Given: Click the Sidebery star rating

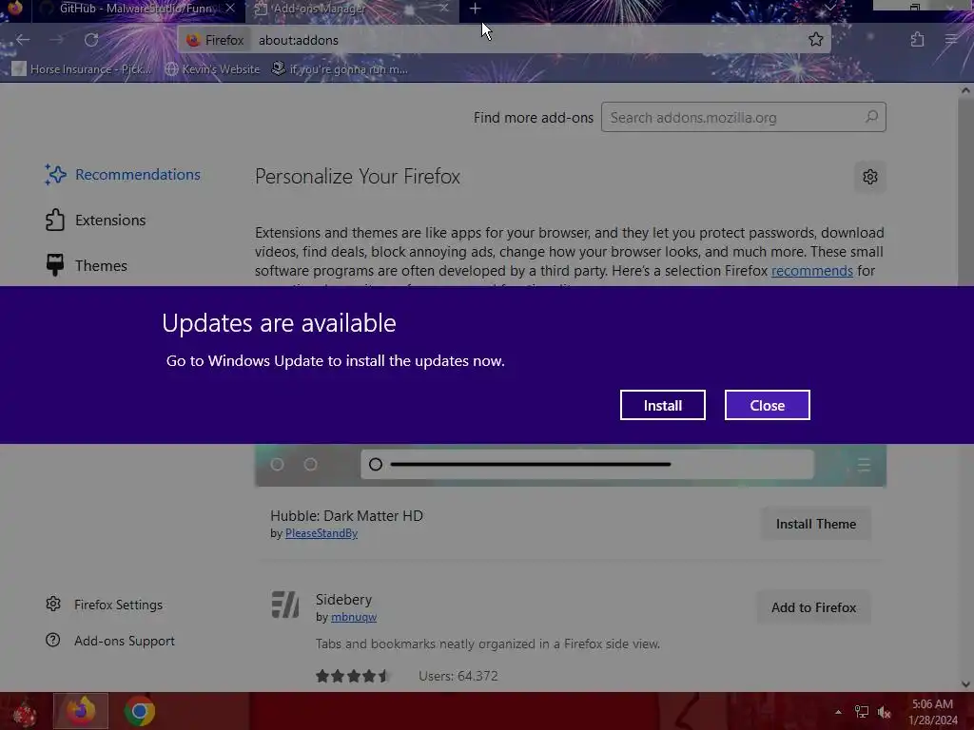Looking at the screenshot, I should click(352, 676).
